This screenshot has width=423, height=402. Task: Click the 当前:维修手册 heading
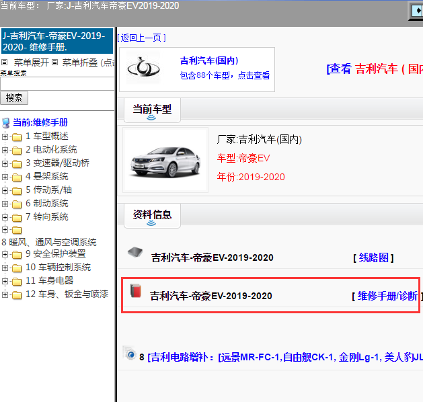[40, 122]
